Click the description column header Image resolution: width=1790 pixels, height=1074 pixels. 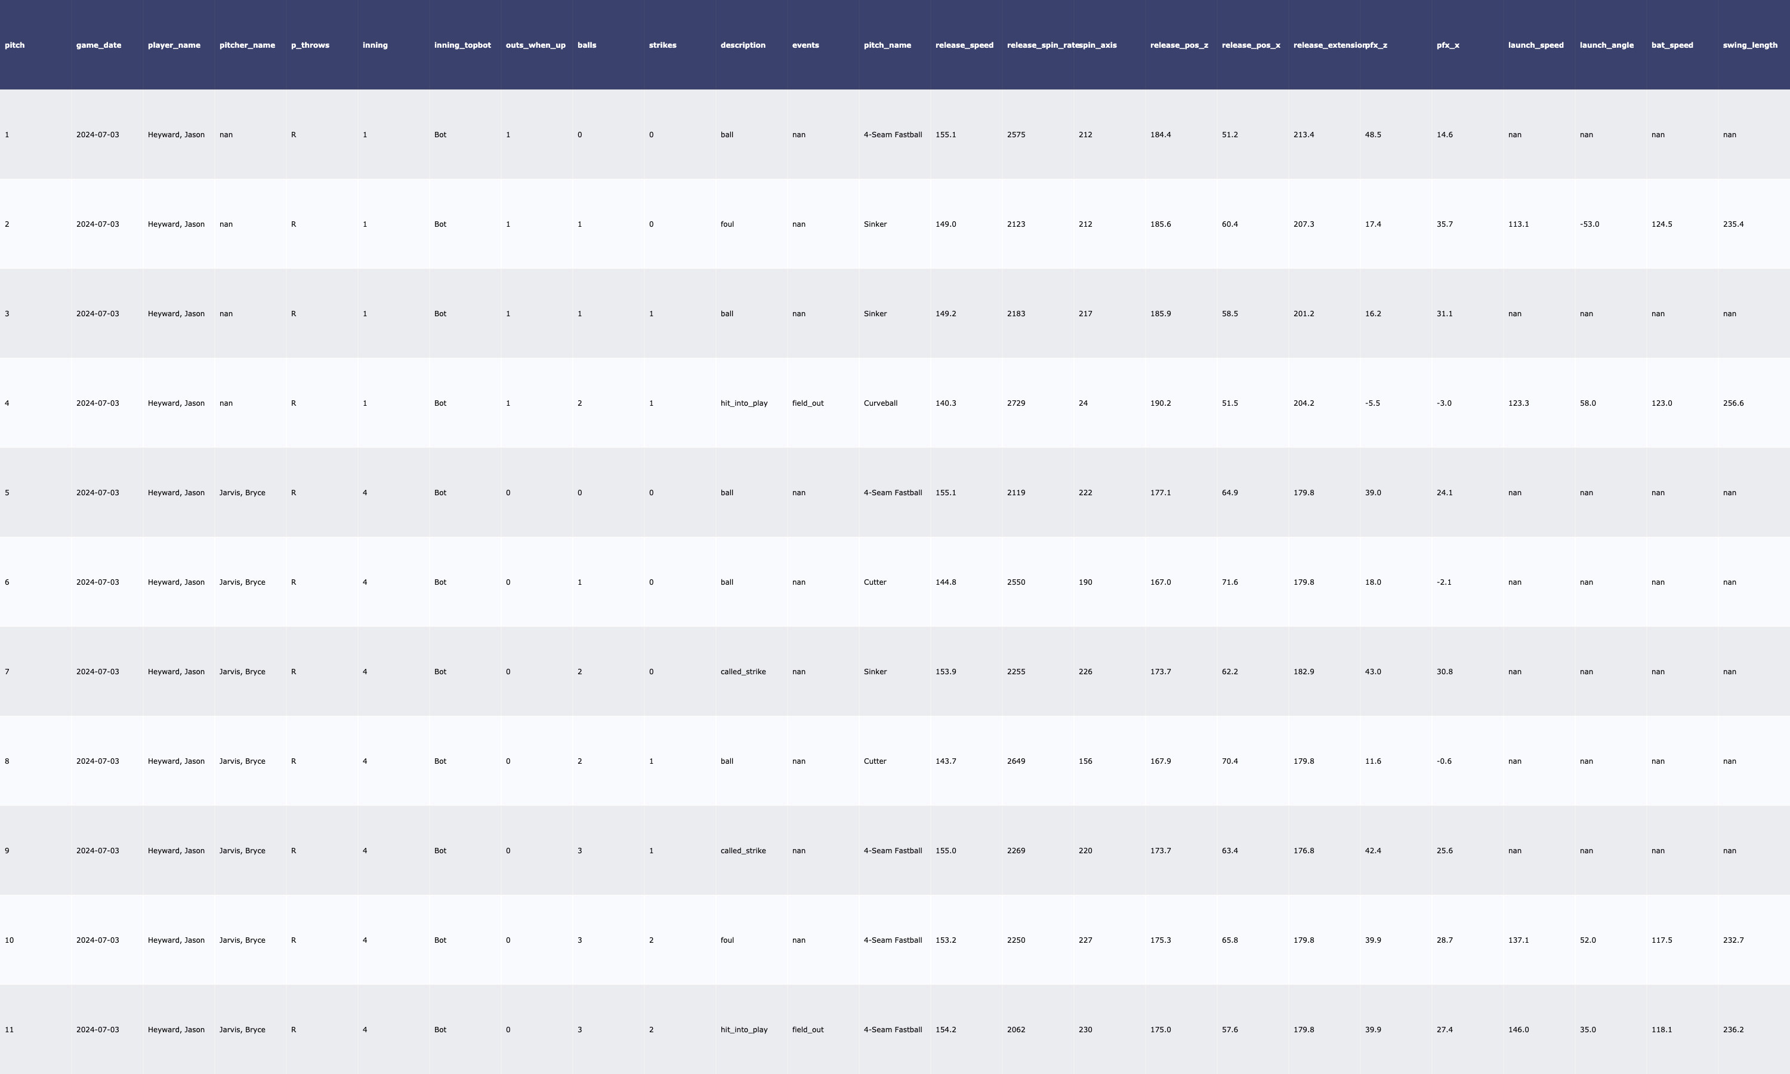pos(742,45)
